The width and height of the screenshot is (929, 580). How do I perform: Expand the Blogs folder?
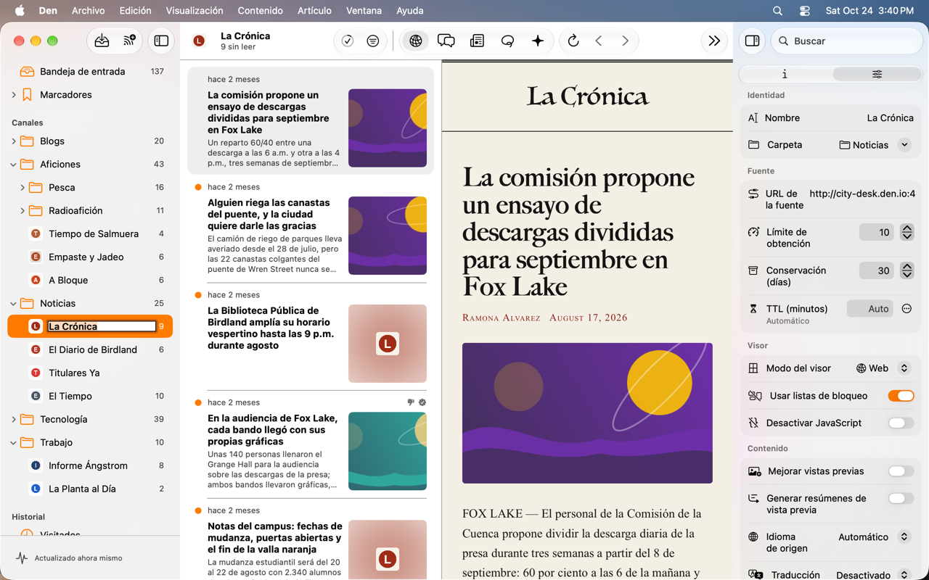click(x=14, y=141)
